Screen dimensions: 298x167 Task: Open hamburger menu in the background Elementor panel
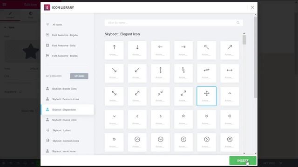(x=4, y=4)
